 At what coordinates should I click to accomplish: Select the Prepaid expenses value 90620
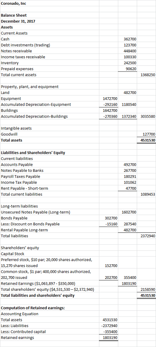131,69
